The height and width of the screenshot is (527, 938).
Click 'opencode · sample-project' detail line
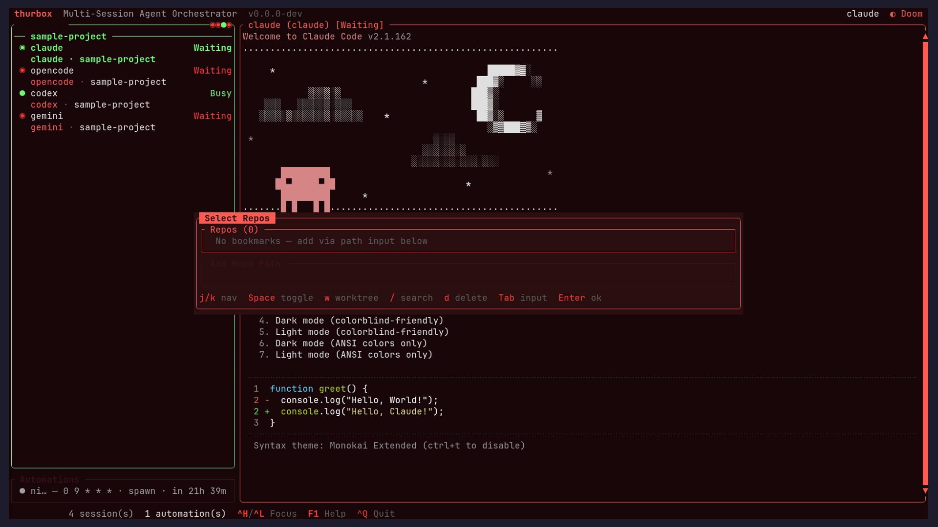pos(98,82)
